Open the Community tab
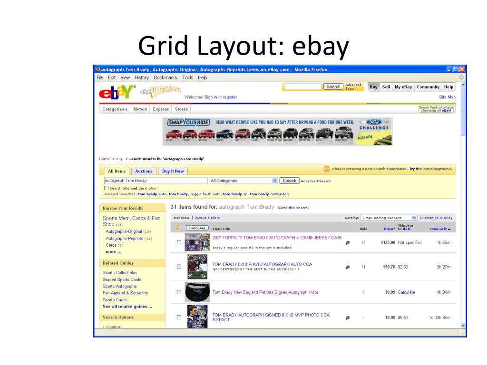This screenshot has height=365, width=487. (428, 87)
